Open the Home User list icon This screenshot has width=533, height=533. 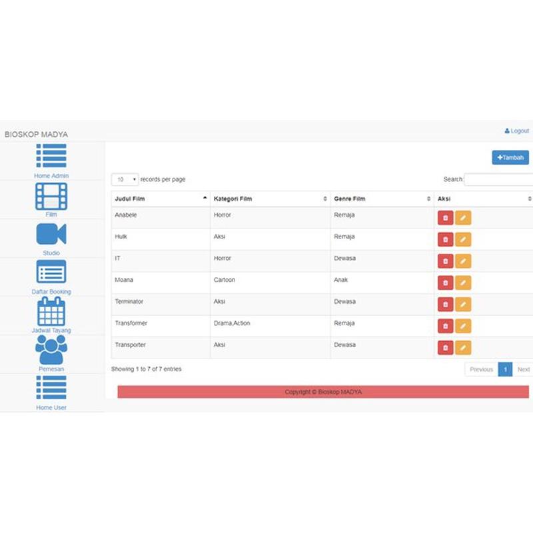pos(51,388)
